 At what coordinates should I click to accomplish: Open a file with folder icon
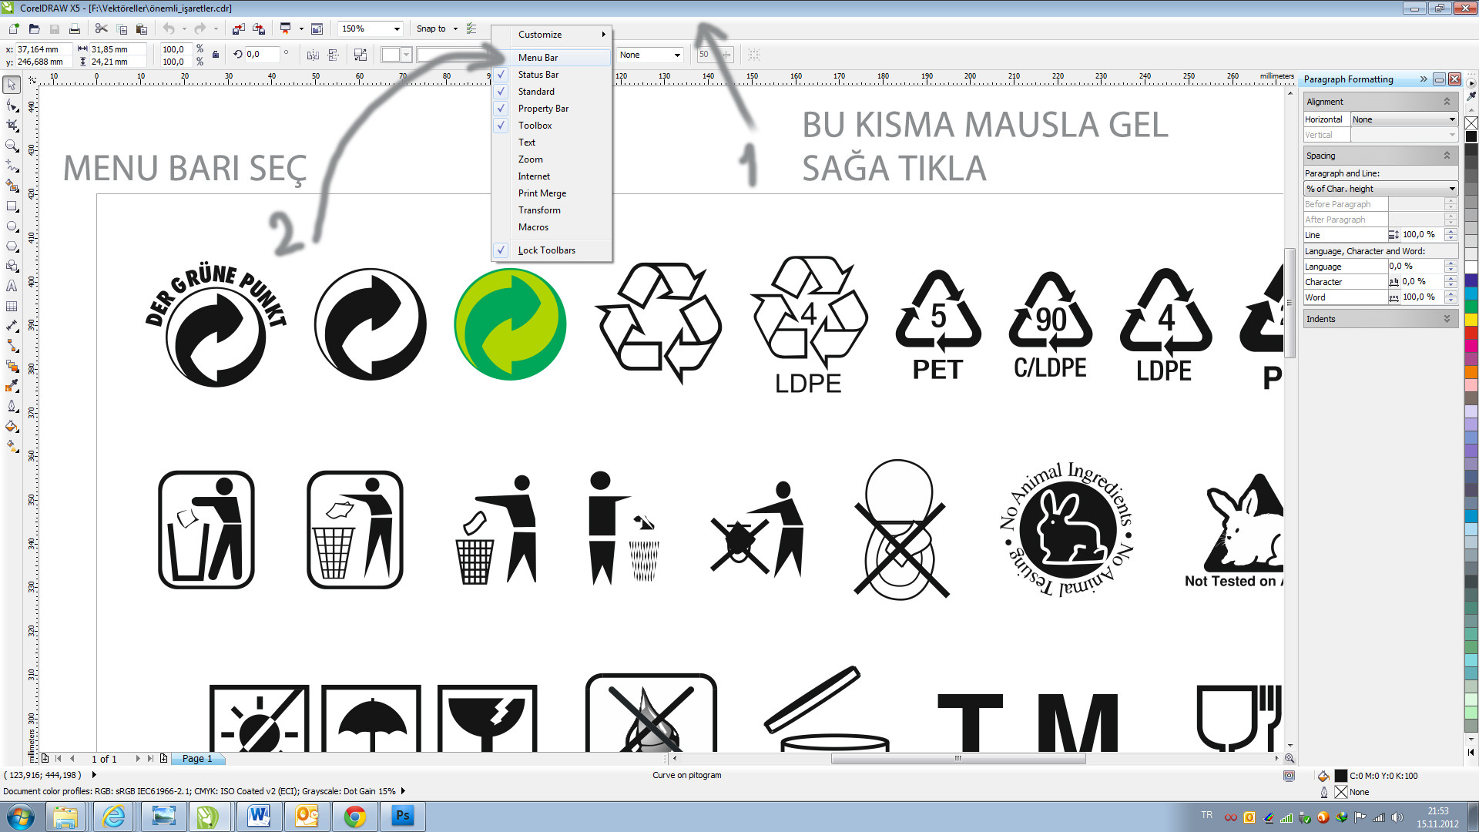point(34,29)
